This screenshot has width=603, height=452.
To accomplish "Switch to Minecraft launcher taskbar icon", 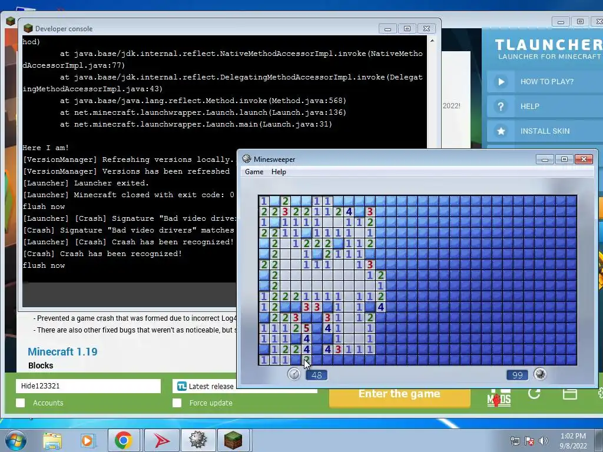I will (x=233, y=440).
